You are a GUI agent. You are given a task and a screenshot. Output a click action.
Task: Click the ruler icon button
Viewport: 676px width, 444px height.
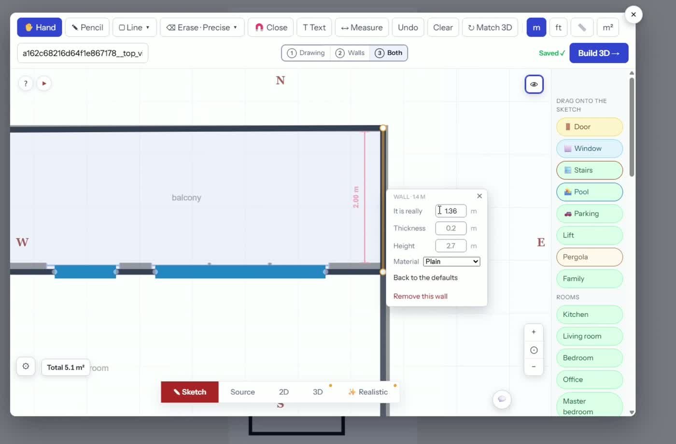coord(582,28)
